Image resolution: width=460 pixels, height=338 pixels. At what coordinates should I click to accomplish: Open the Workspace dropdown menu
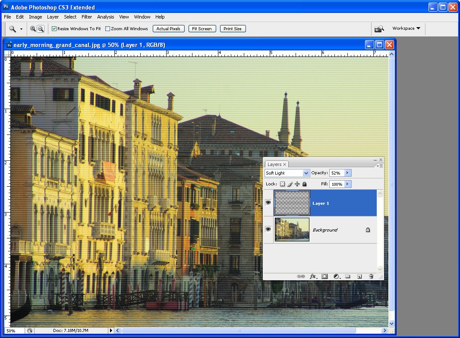(406, 28)
